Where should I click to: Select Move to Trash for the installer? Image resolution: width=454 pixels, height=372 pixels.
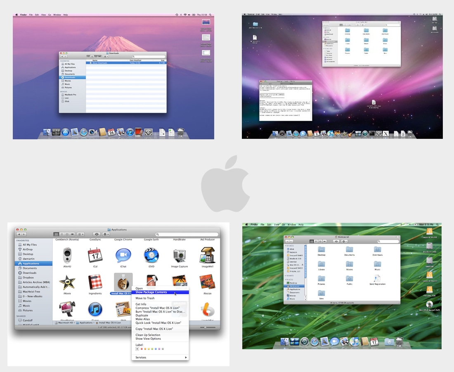[x=145, y=298]
